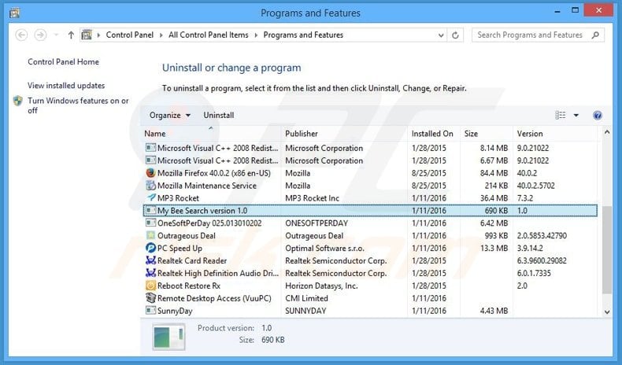
Task: Select All Control Panel Items breadcrumb
Action: [x=209, y=35]
